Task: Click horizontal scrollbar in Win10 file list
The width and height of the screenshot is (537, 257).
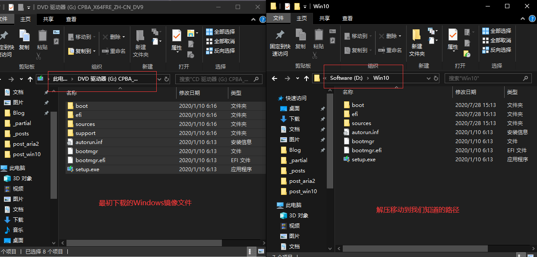Action: [x=415, y=249]
